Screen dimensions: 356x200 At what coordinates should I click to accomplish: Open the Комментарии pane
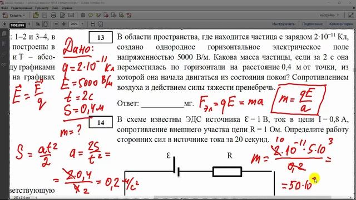[x=341, y=24]
